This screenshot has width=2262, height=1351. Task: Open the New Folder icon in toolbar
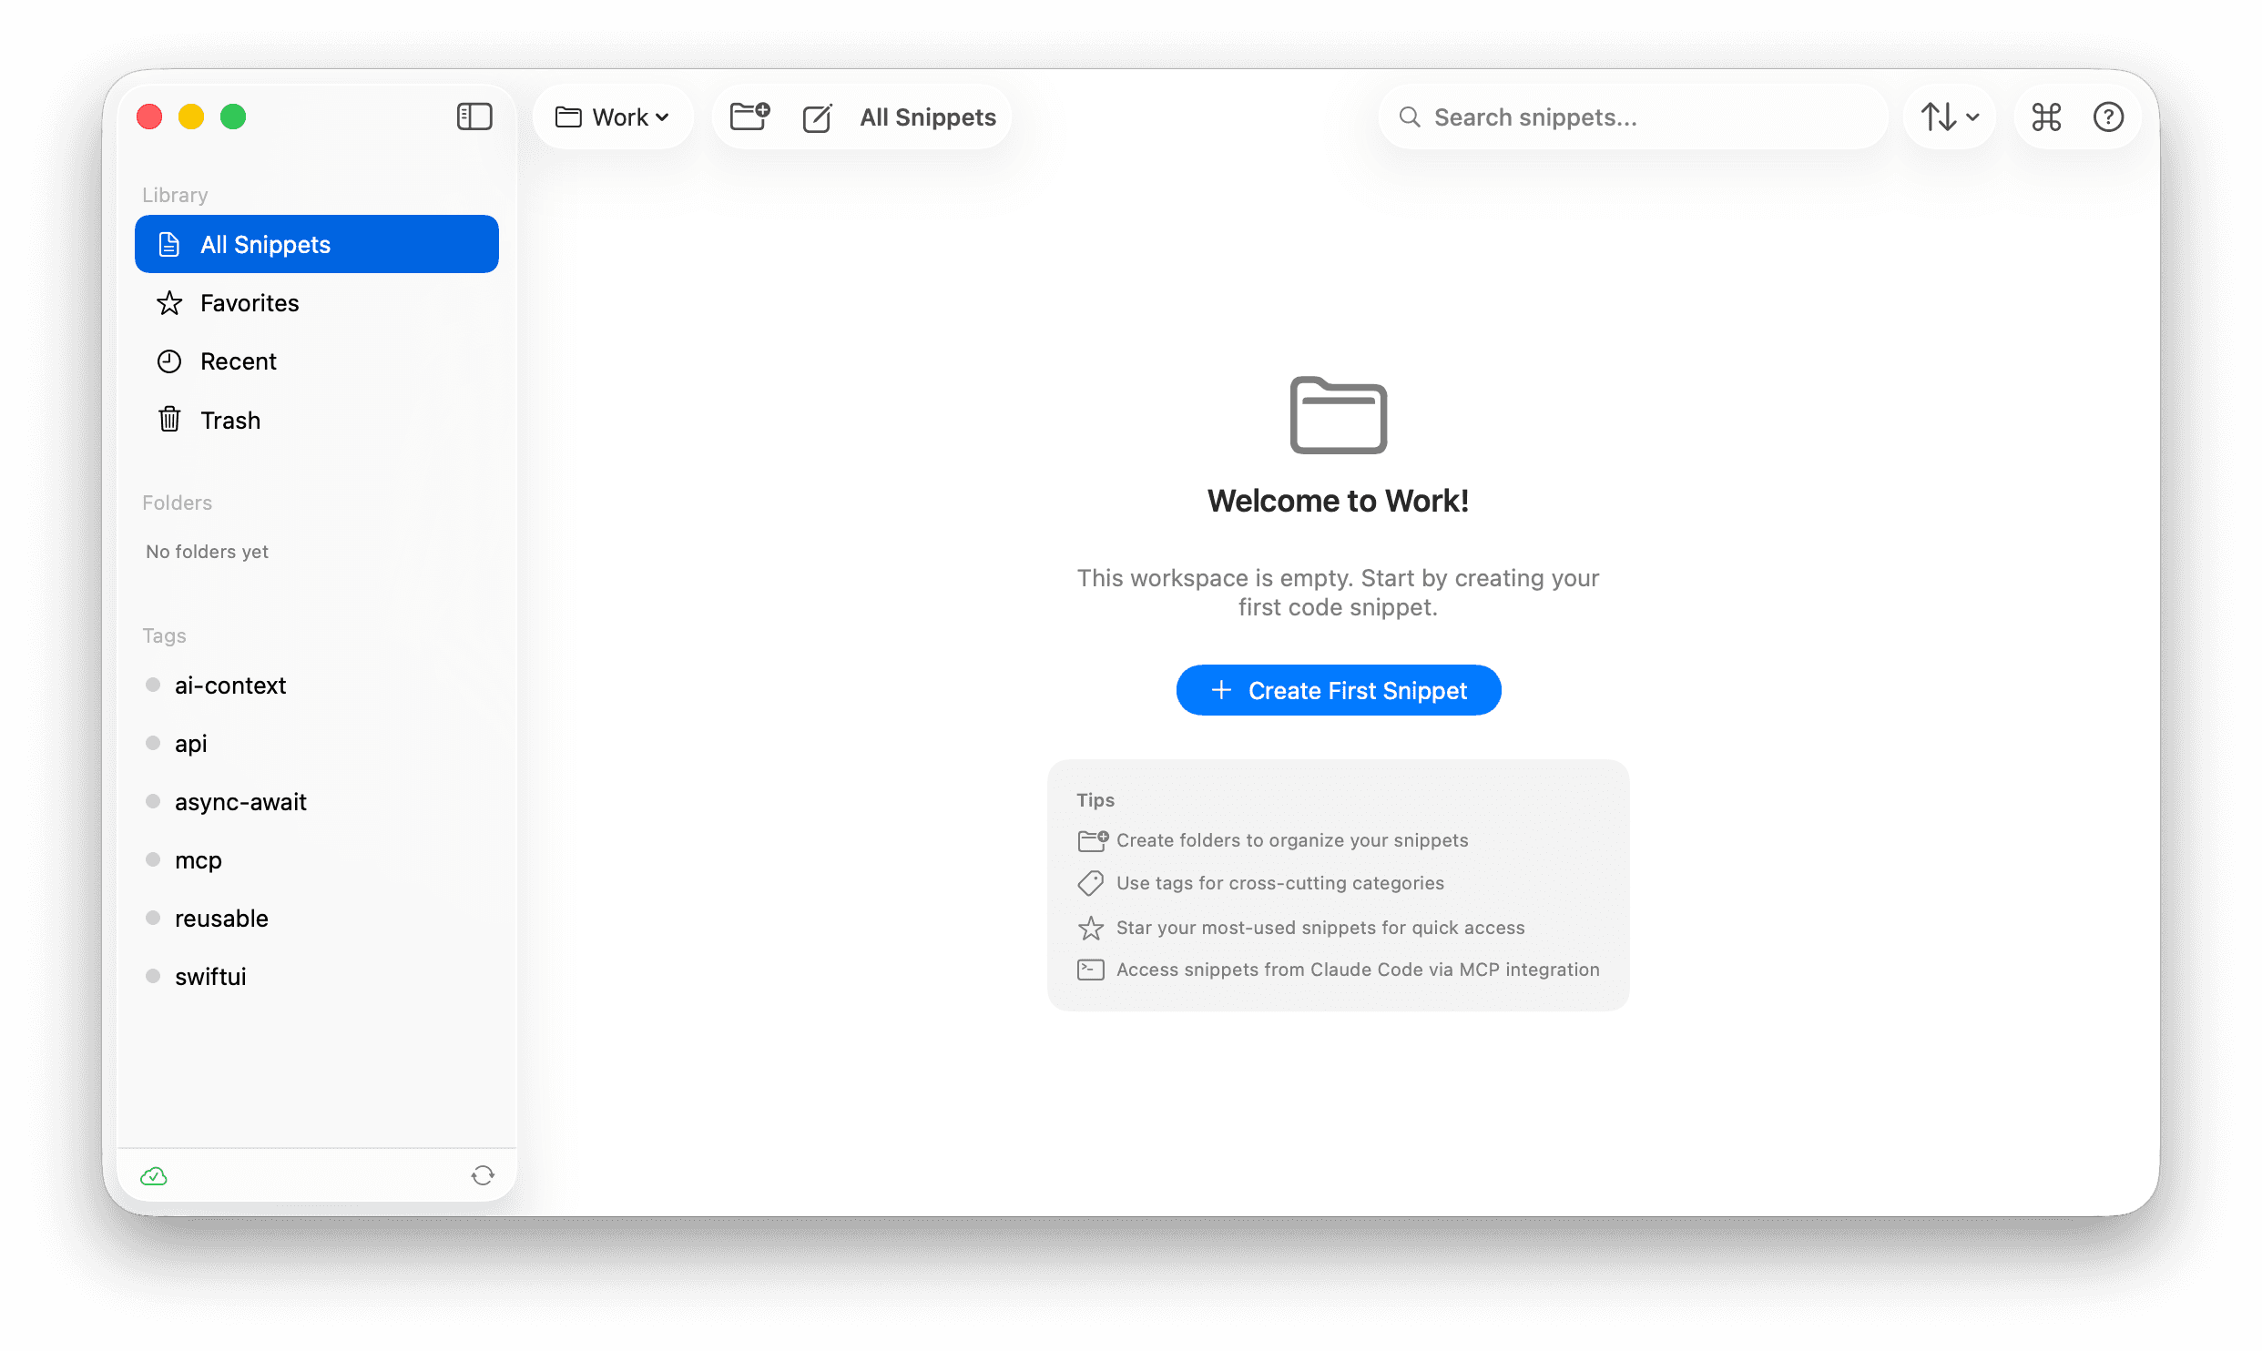(749, 117)
